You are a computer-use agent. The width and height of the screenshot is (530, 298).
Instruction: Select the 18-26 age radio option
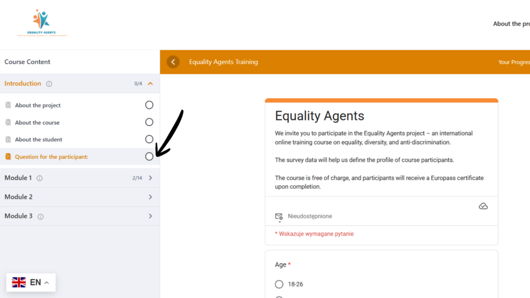click(279, 284)
